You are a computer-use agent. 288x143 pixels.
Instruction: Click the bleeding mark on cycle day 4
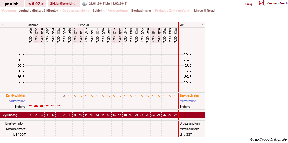[x=47, y=105]
